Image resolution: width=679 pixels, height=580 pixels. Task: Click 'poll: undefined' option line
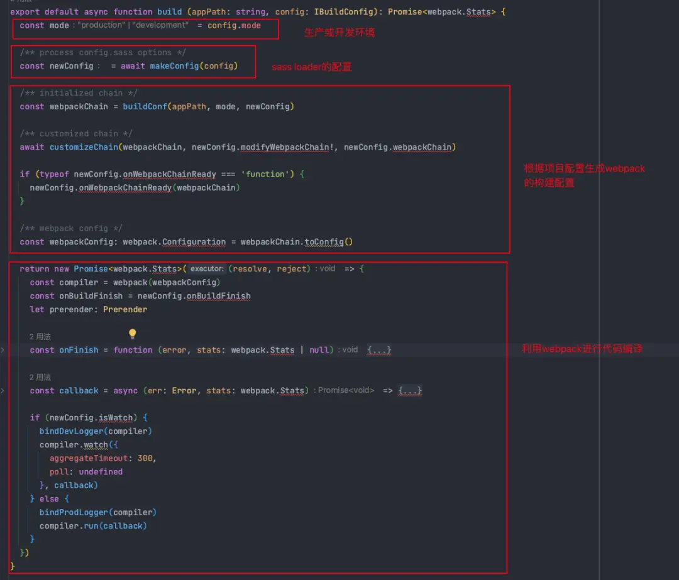point(86,472)
